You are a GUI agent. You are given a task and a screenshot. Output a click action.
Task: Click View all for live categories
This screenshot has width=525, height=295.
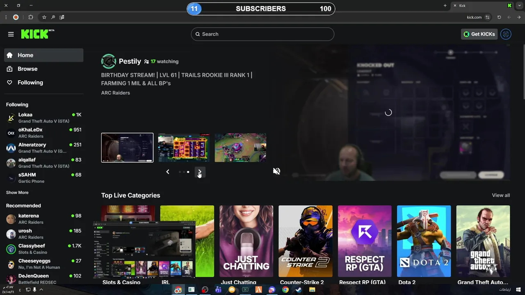(501, 195)
